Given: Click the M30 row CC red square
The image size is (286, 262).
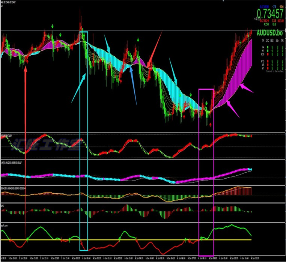Looking at the screenshot, I should tap(268, 54).
